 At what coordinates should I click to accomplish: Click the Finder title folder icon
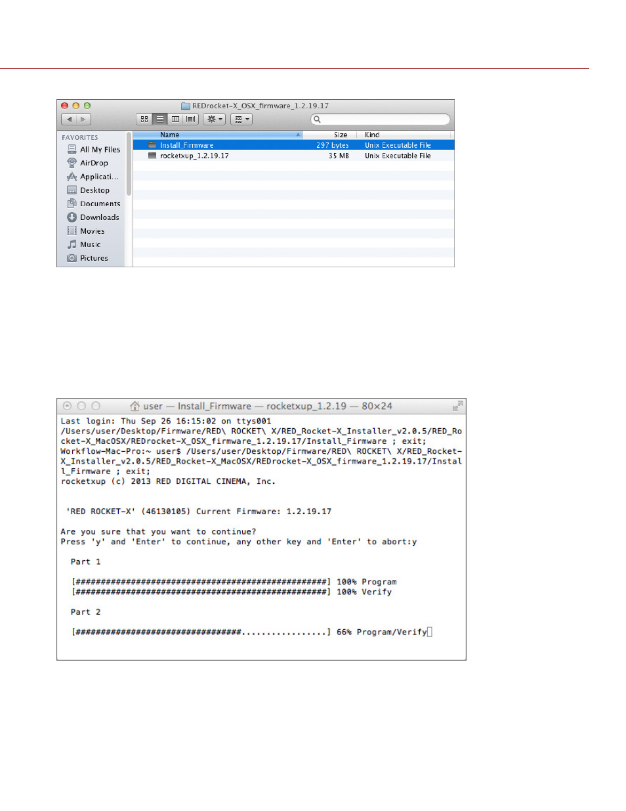pos(186,106)
